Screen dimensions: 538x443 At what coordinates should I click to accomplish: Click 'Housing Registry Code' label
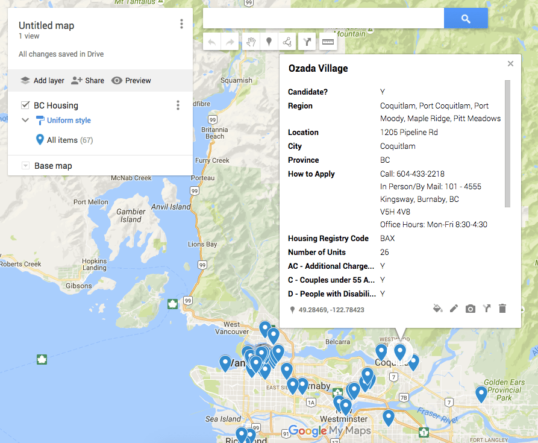coord(328,239)
